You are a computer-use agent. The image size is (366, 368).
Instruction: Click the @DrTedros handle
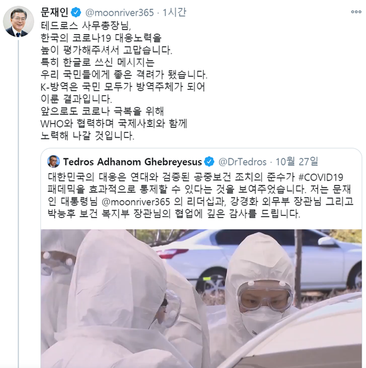[242, 162]
